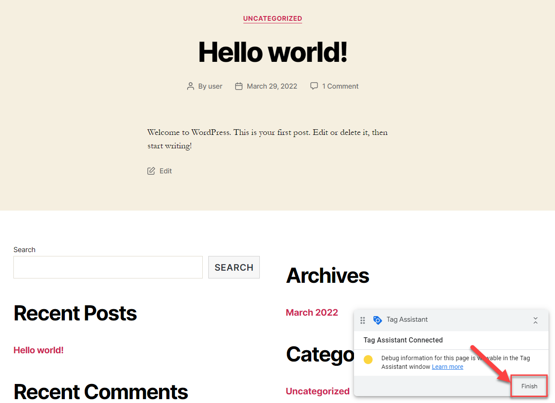
Task: Click the Tag Assistant title text
Action: coord(407,320)
